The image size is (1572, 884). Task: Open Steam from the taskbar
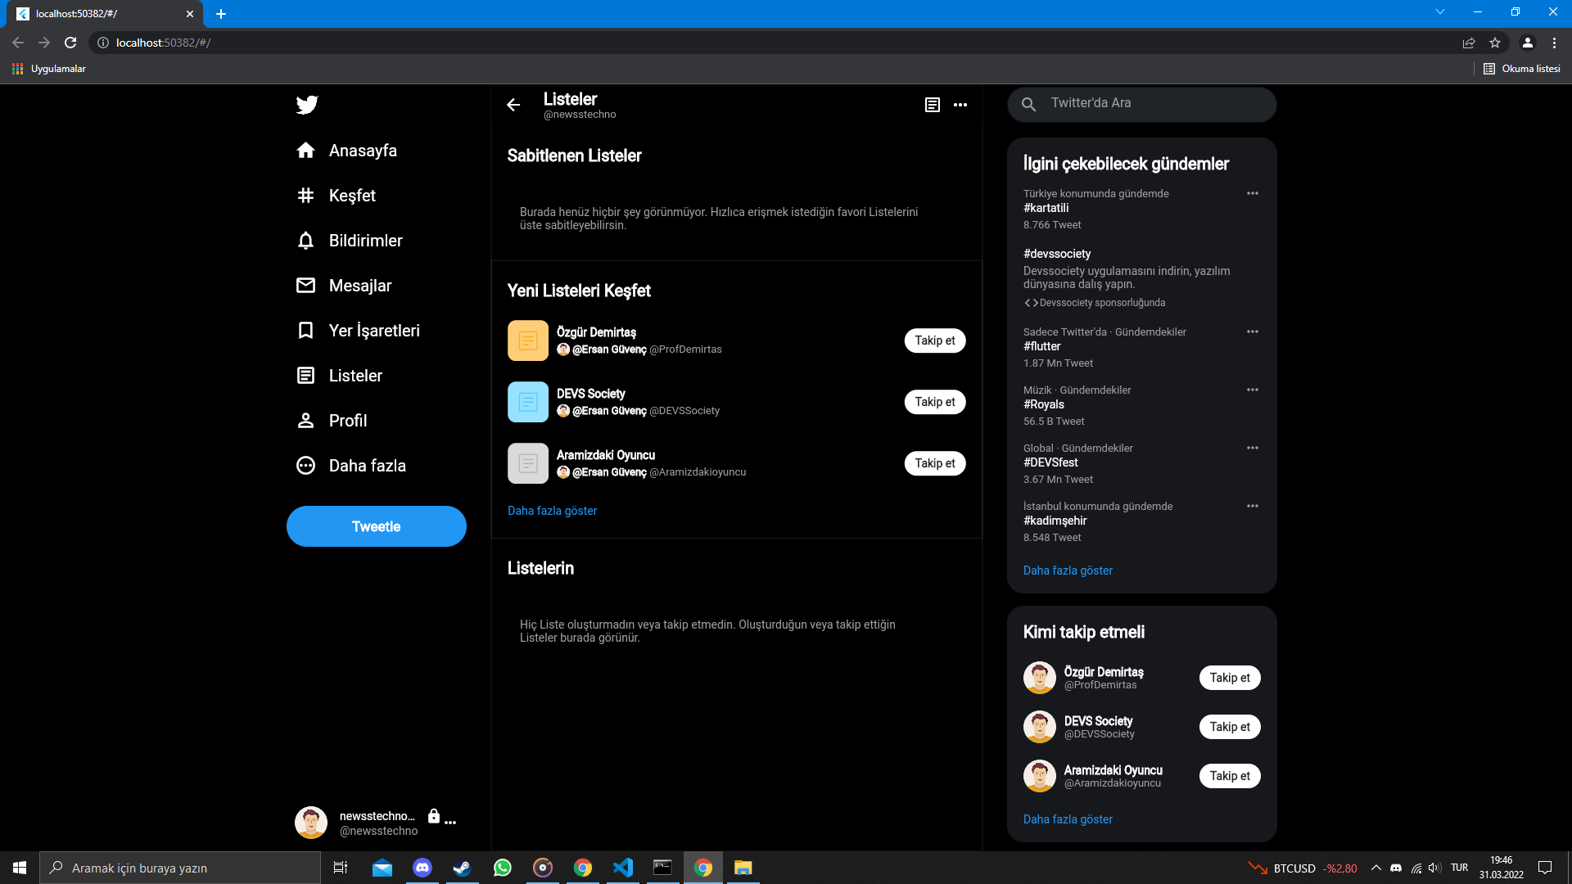click(x=463, y=868)
